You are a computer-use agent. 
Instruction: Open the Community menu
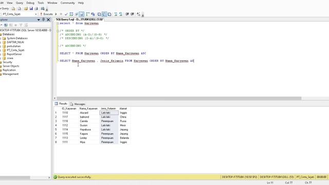[x=67, y=3]
